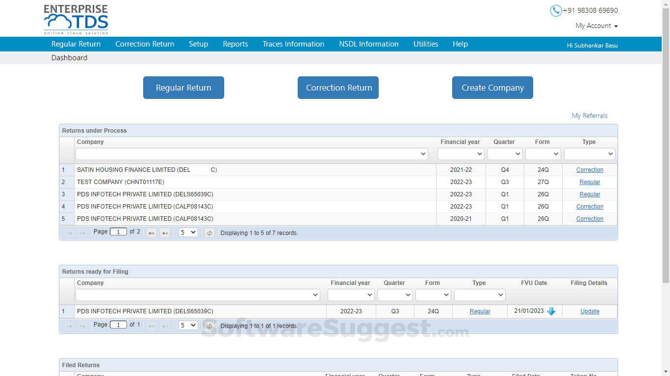The width and height of the screenshot is (670, 376).
Task: Click Update for PDS INFOTECH filing details
Action: (590, 311)
